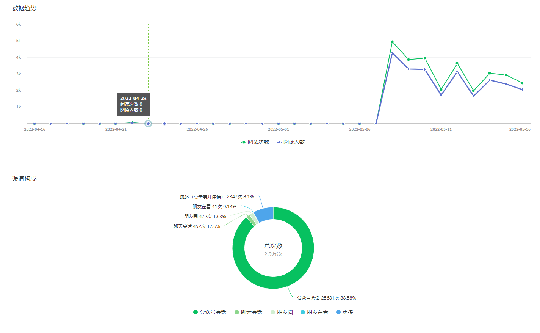The image size is (540, 333).
Task: Toggle 朋友圈 legend item
Action: pyautogui.click(x=282, y=312)
